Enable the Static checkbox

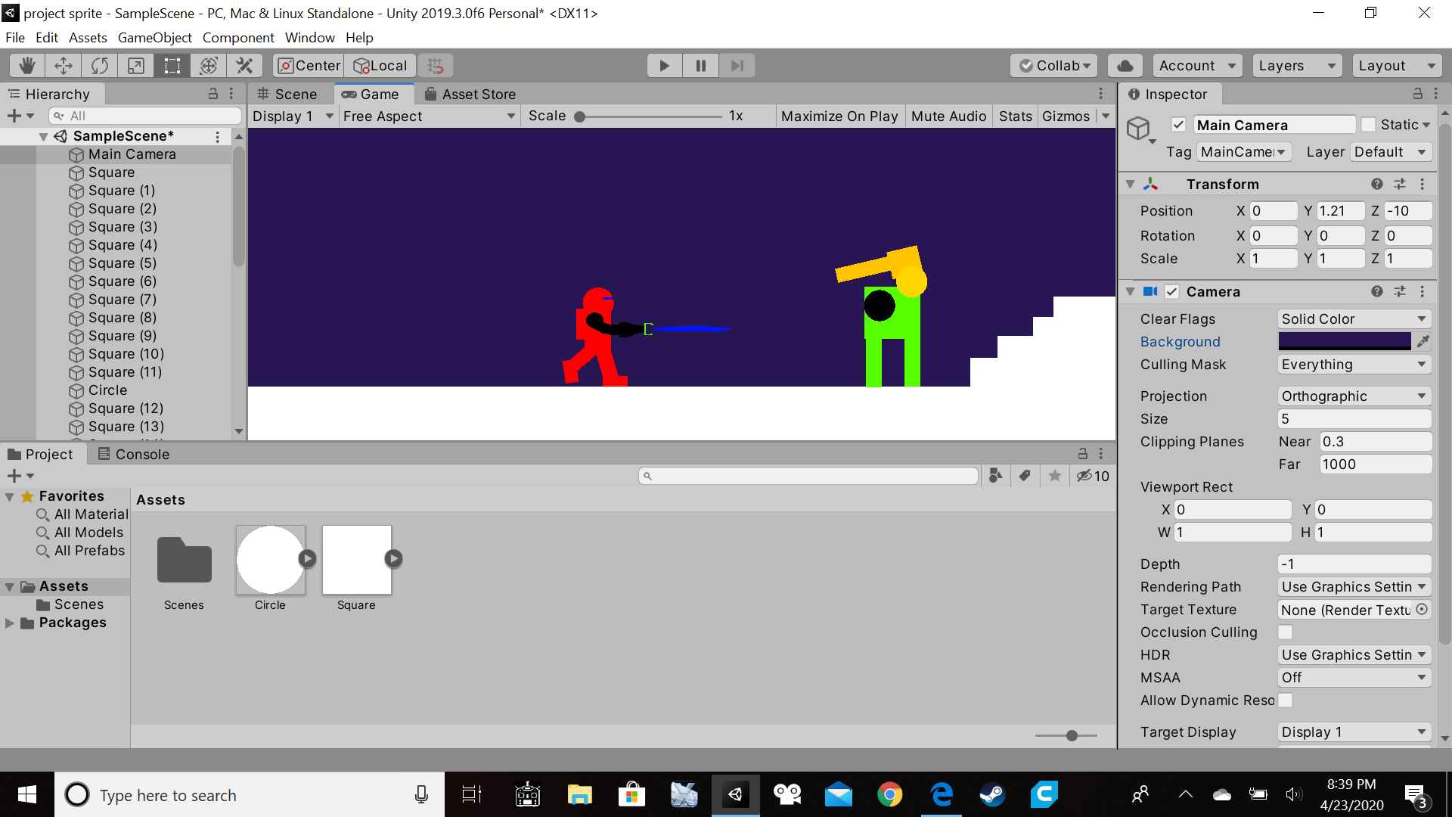pyautogui.click(x=1368, y=125)
